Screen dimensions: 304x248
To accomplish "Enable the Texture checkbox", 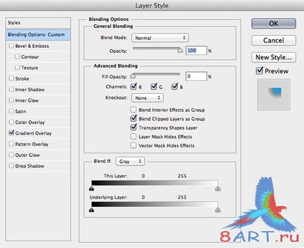I will [x=18, y=68].
